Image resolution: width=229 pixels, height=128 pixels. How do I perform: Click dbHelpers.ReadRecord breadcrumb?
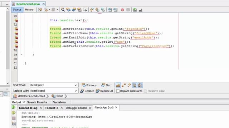(29, 96)
